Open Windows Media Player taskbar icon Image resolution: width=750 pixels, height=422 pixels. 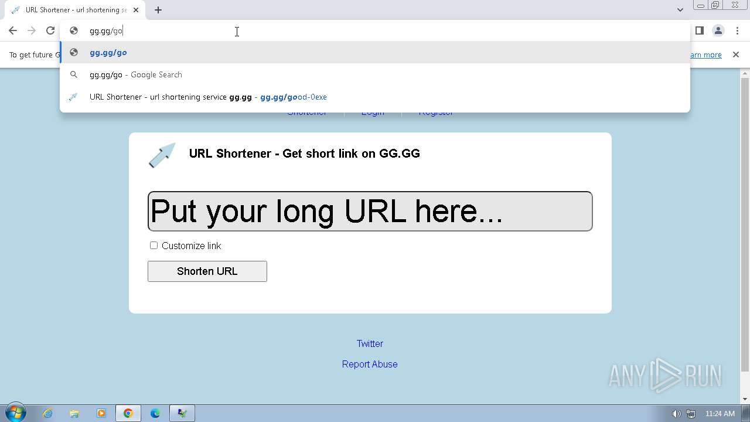pos(101,413)
